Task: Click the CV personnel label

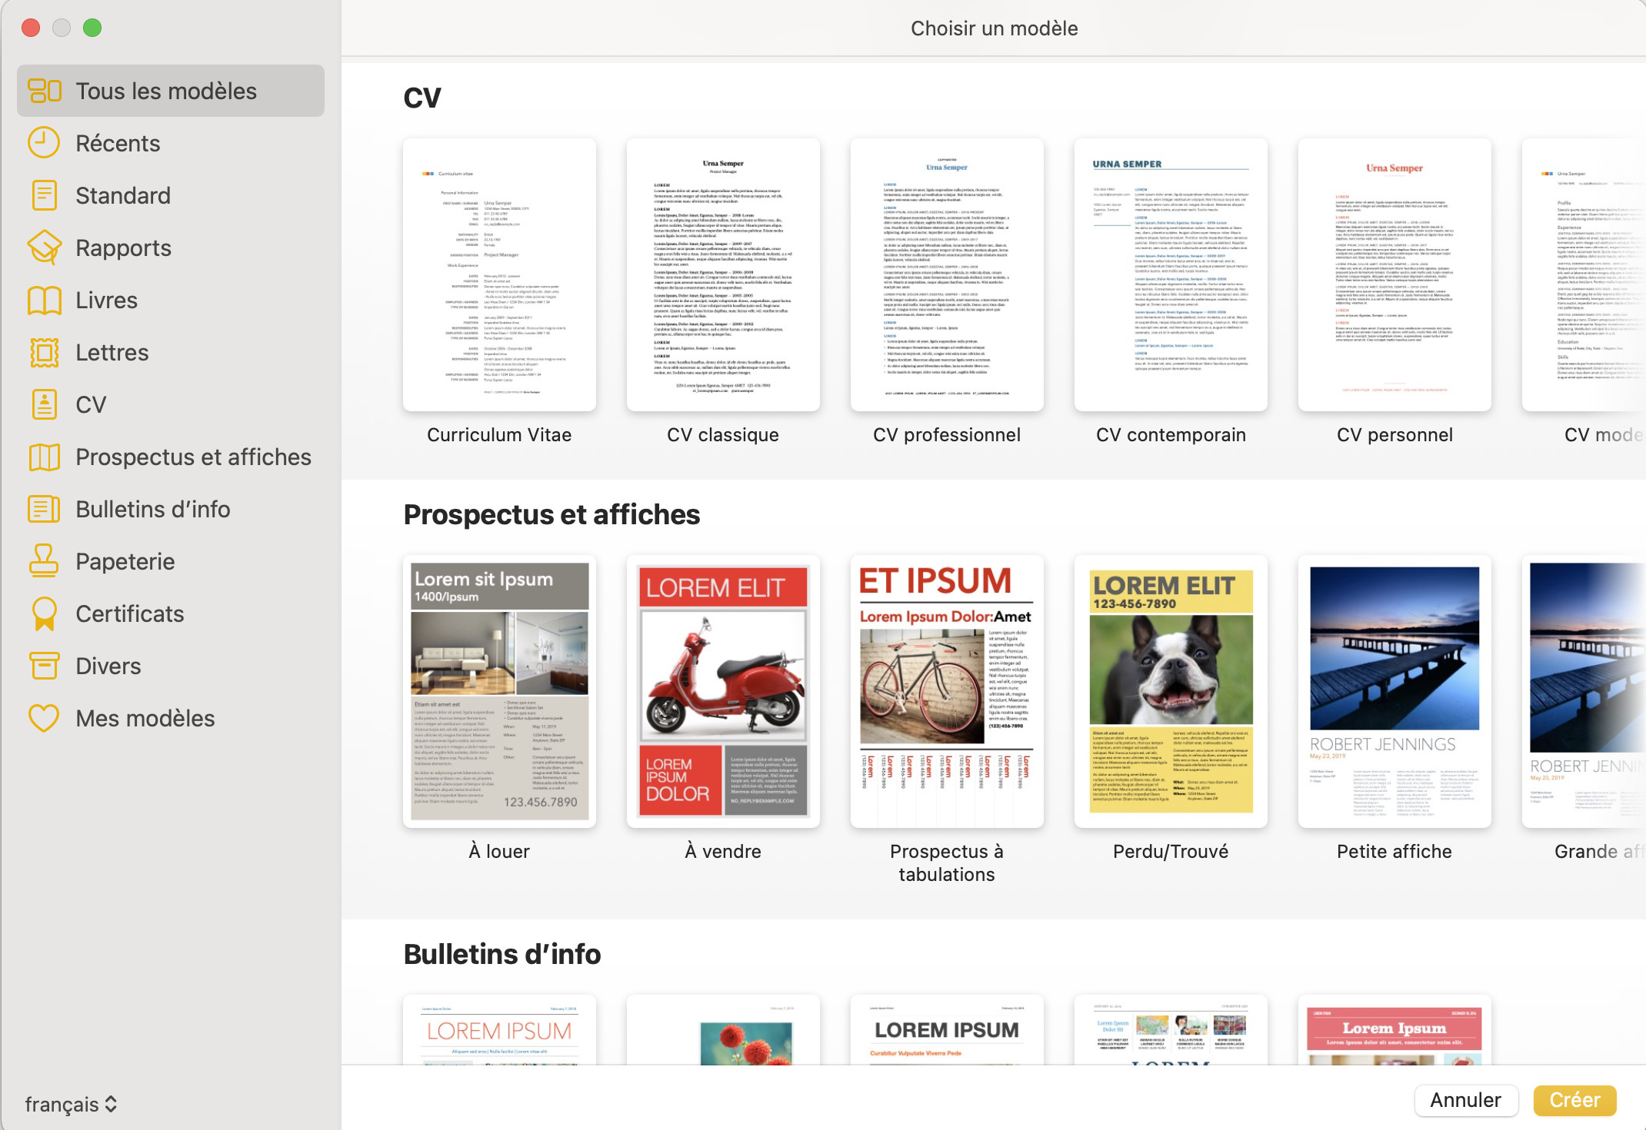Action: click(1394, 435)
